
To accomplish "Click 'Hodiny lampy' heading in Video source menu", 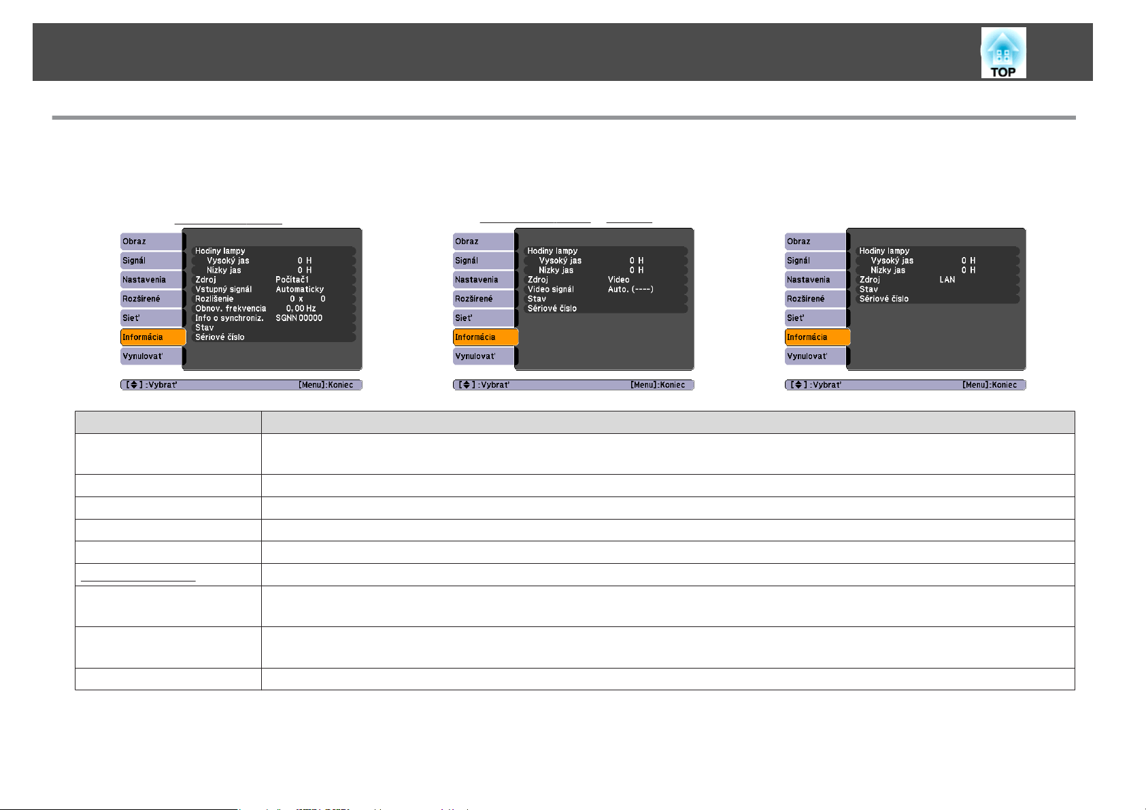I will [552, 251].
